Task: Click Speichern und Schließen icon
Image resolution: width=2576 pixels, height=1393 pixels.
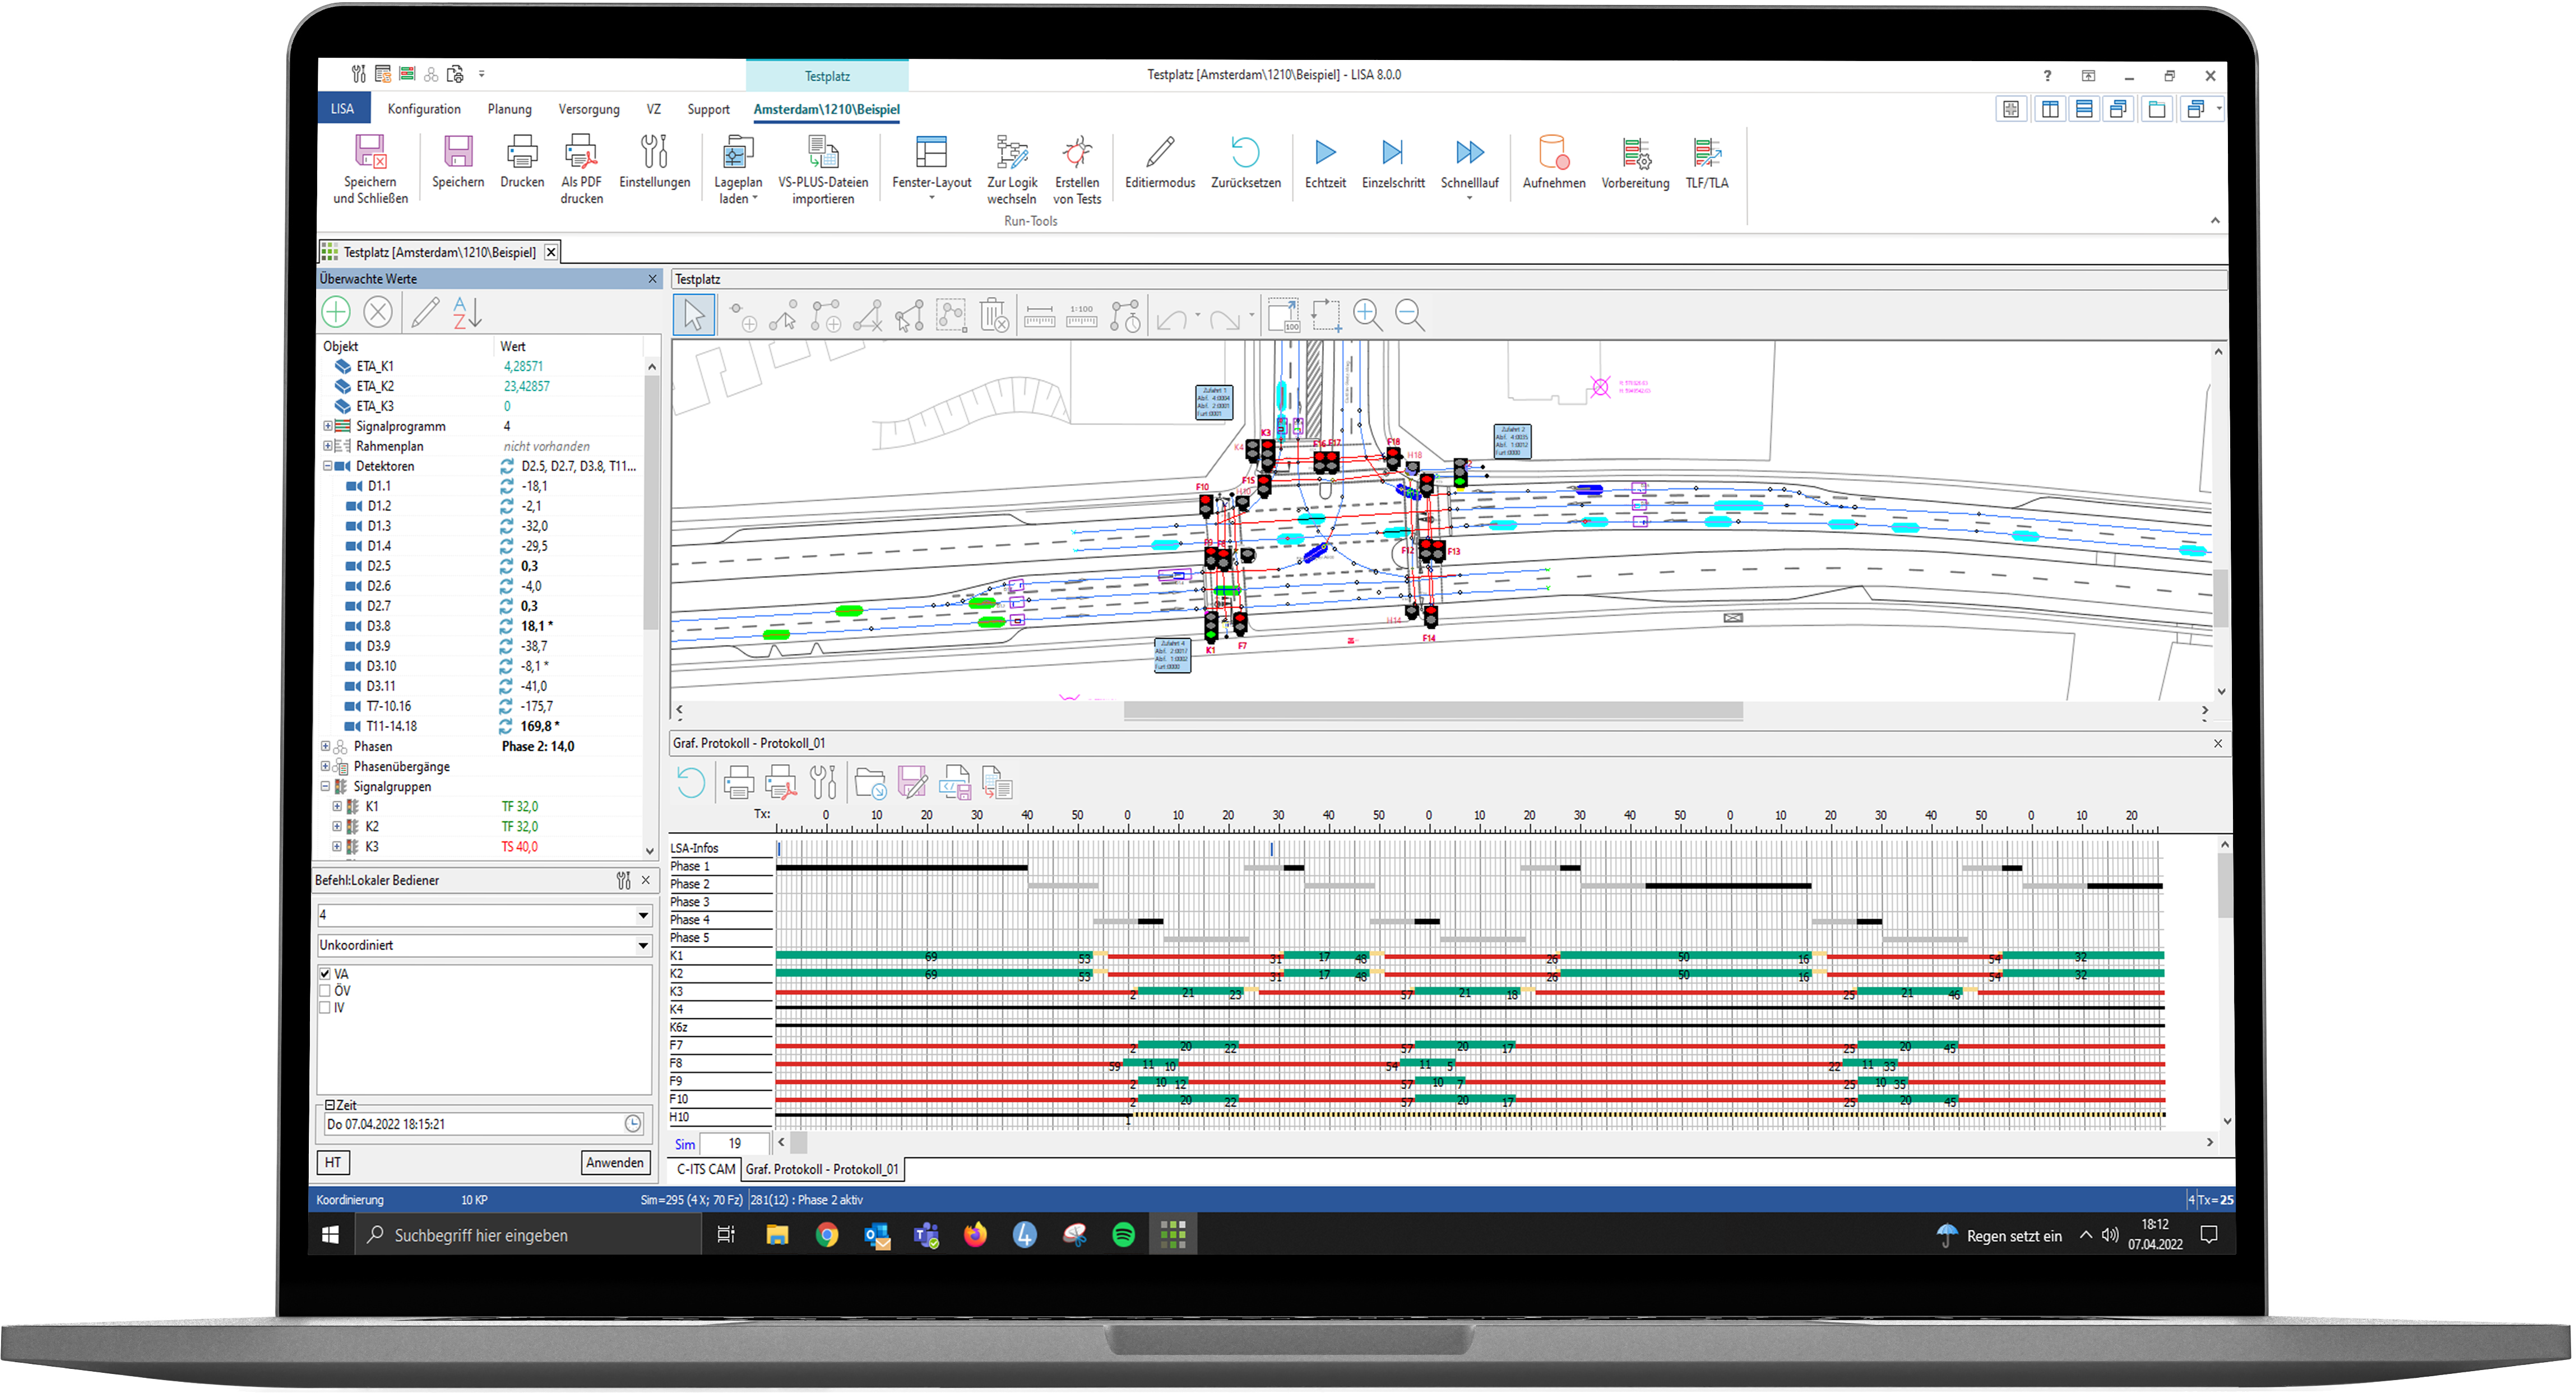Action: point(370,152)
